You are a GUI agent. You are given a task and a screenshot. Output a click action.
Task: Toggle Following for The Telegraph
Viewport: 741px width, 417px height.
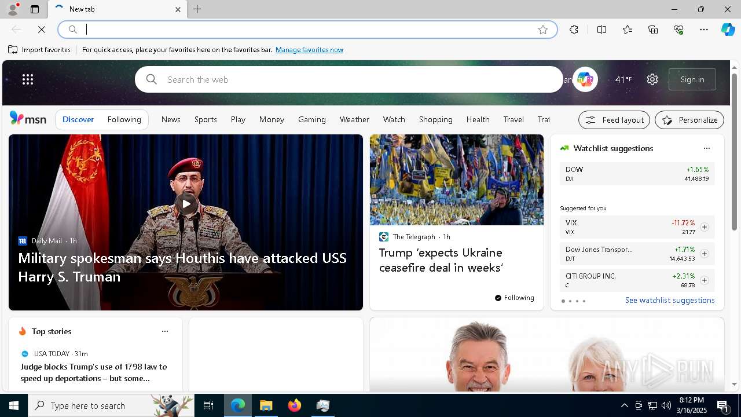point(515,298)
